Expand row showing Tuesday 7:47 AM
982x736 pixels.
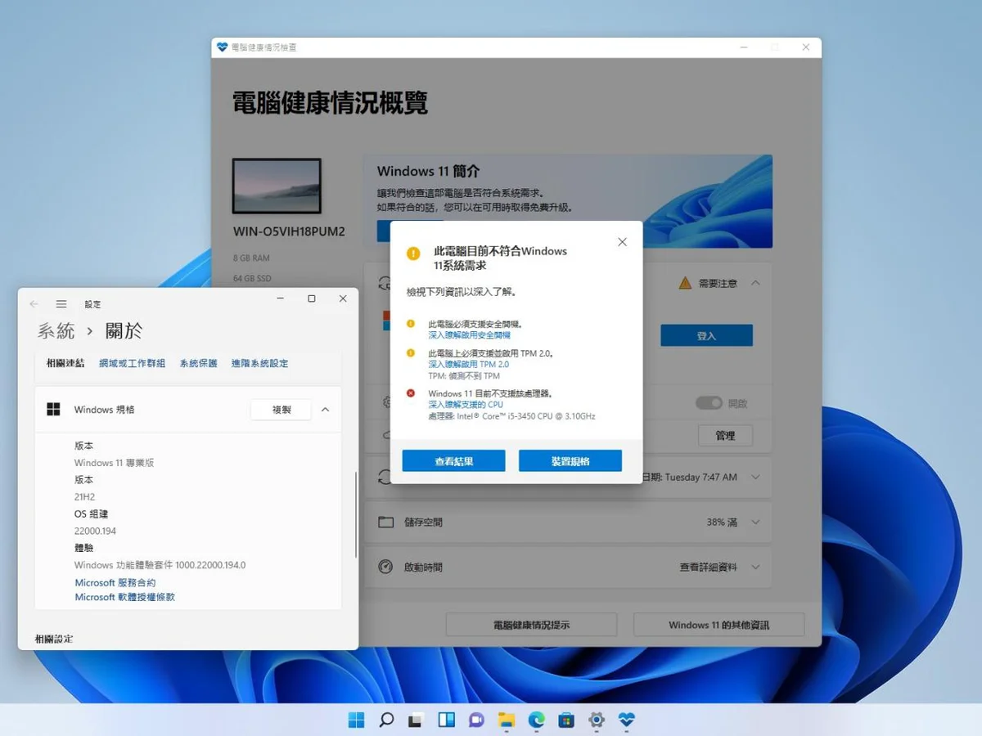pyautogui.click(x=755, y=477)
